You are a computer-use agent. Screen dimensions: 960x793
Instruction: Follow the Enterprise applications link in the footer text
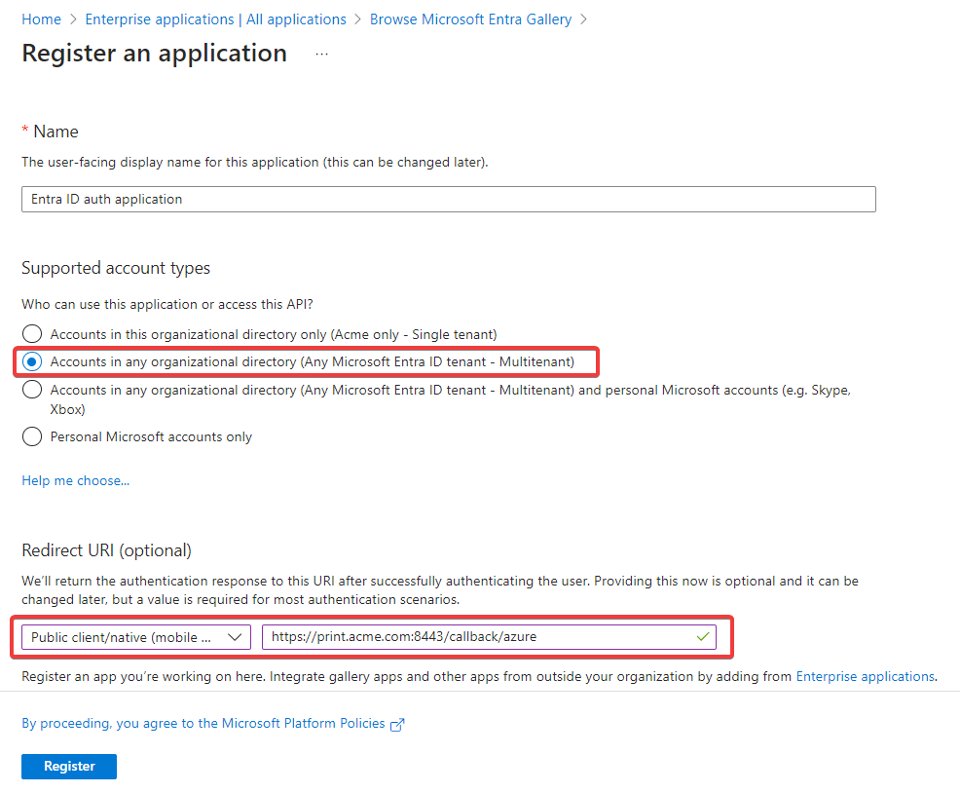pos(865,676)
